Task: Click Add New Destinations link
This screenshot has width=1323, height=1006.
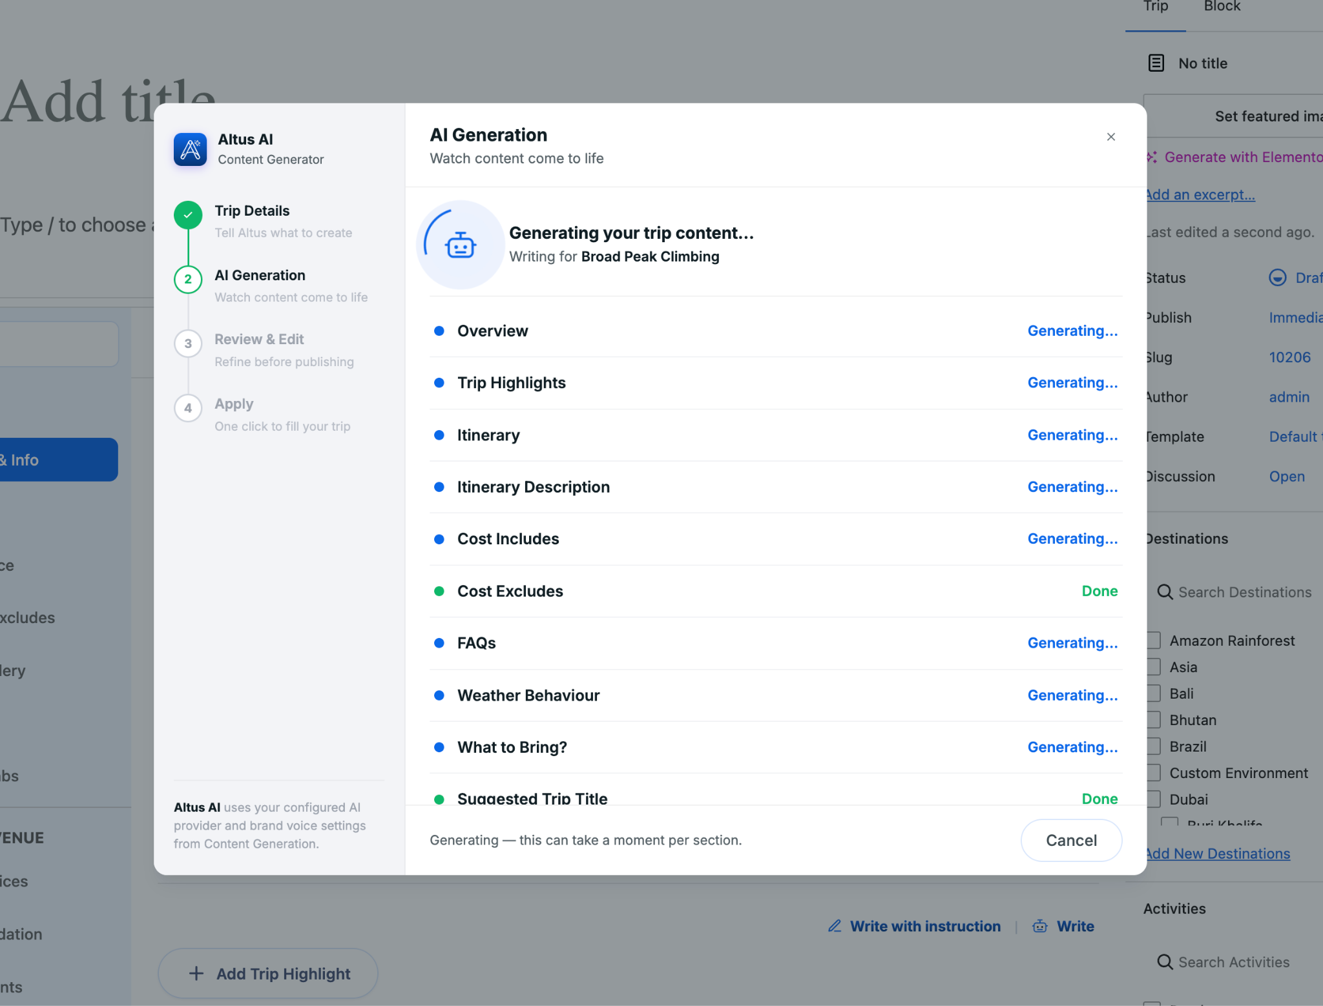Action: click(x=1217, y=854)
